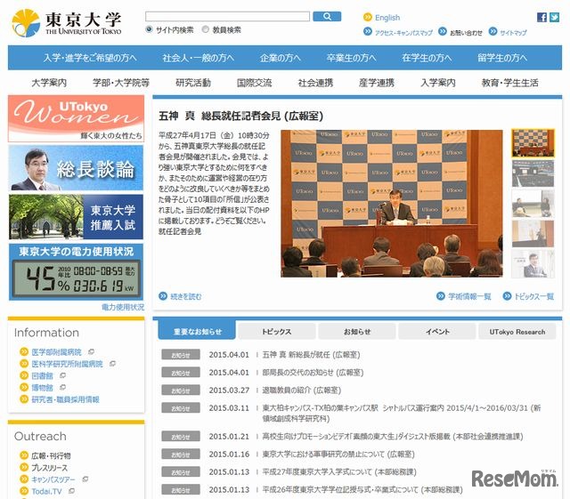
Task: Open 広報・刊行物 link
Action: coord(51,455)
